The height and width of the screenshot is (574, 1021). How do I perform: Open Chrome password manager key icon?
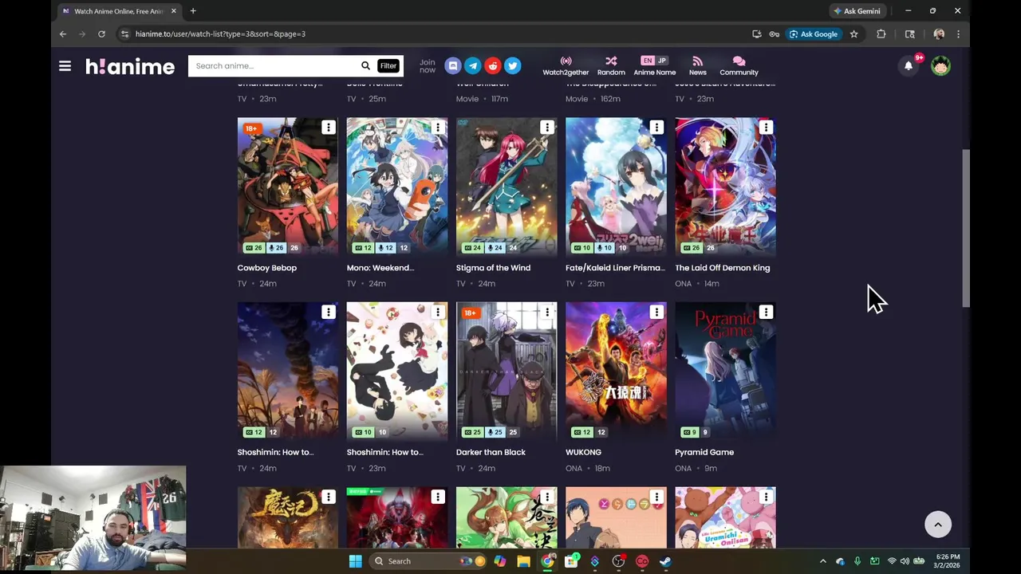pos(774,34)
